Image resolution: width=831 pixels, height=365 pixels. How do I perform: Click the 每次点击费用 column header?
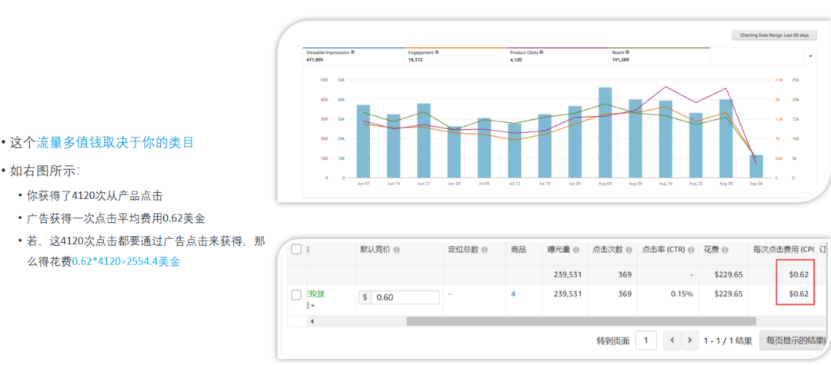pos(783,250)
